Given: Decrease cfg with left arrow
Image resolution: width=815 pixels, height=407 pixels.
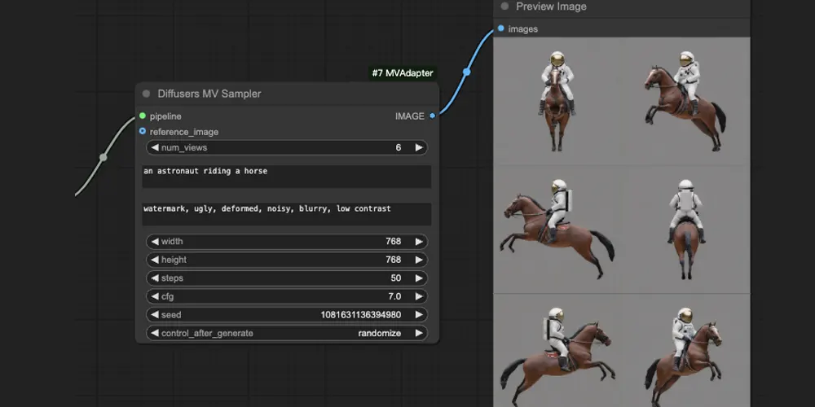Looking at the screenshot, I should point(154,296).
